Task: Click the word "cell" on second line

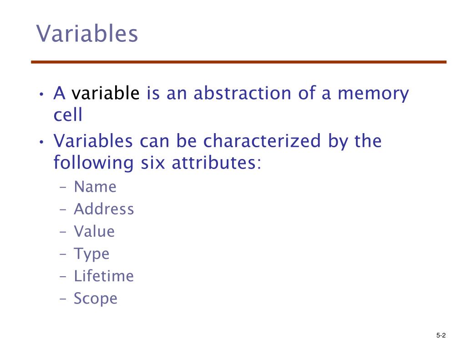Action: 68,115
